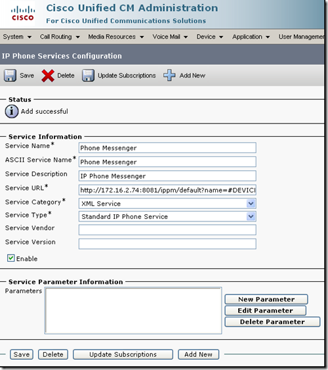Click the bottom Update Subscriptions button
The width and height of the screenshot is (328, 370).
123,354
